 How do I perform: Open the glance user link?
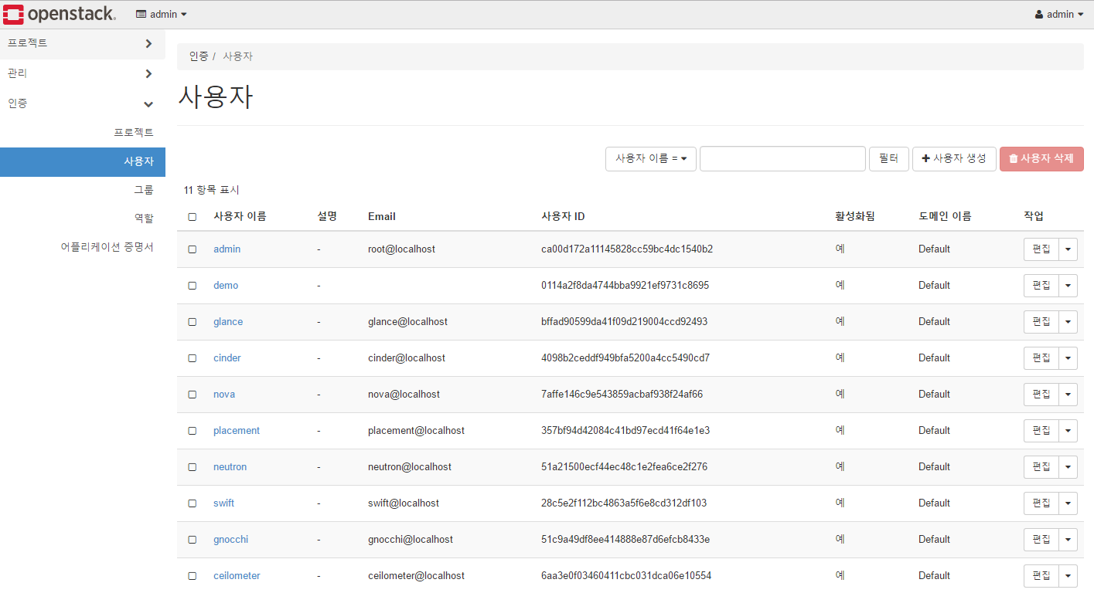[x=228, y=322]
